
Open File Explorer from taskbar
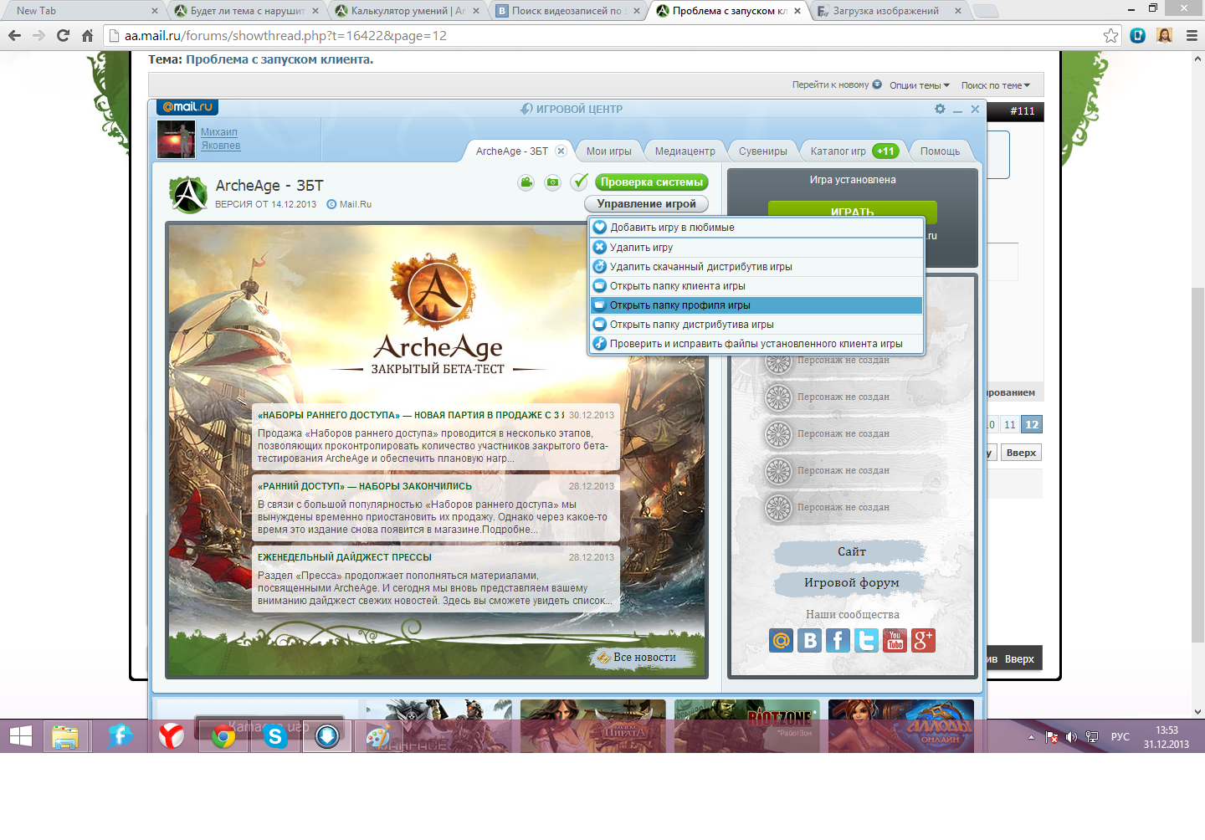65,736
